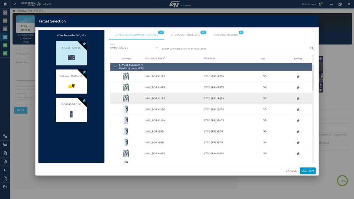
Task: Click the search magnifier icon
Action: (312, 48)
